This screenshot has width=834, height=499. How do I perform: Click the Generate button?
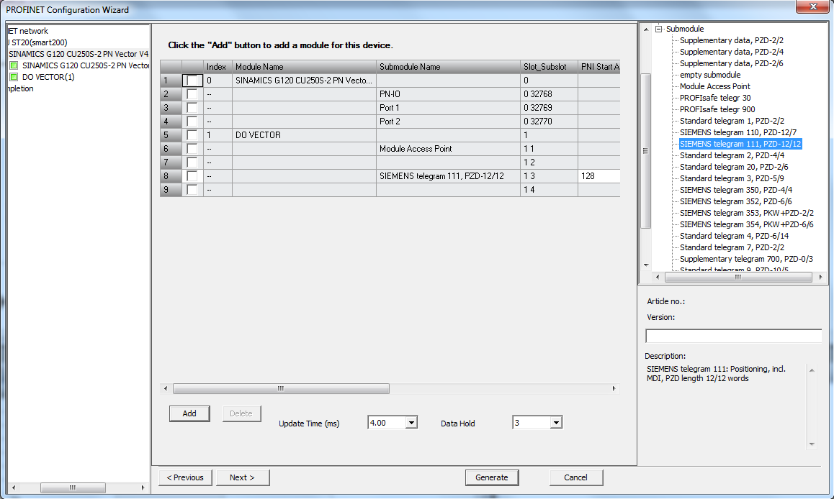coord(491,477)
